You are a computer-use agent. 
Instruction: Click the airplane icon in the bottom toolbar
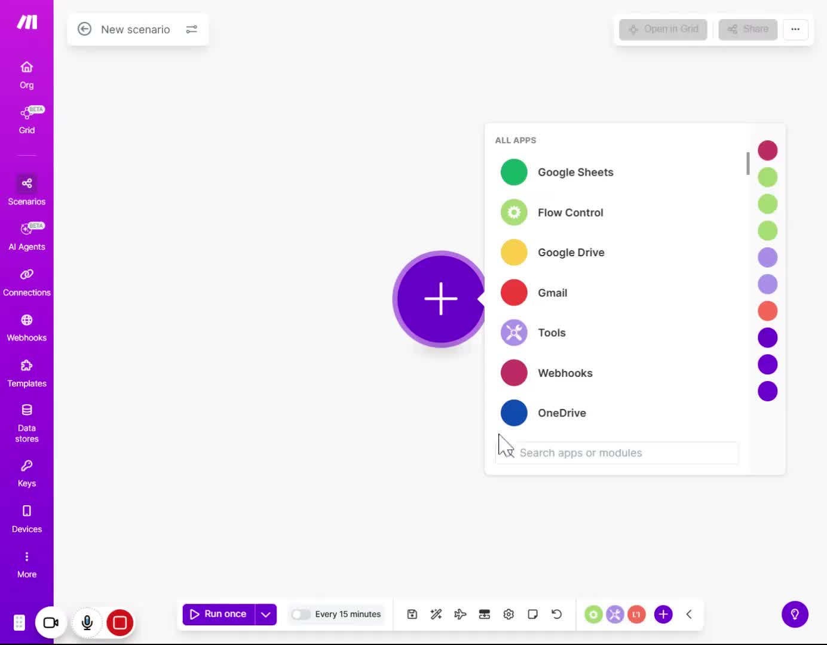[x=460, y=615]
